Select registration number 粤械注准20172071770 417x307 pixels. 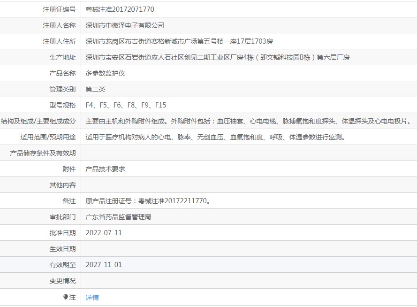point(120,9)
